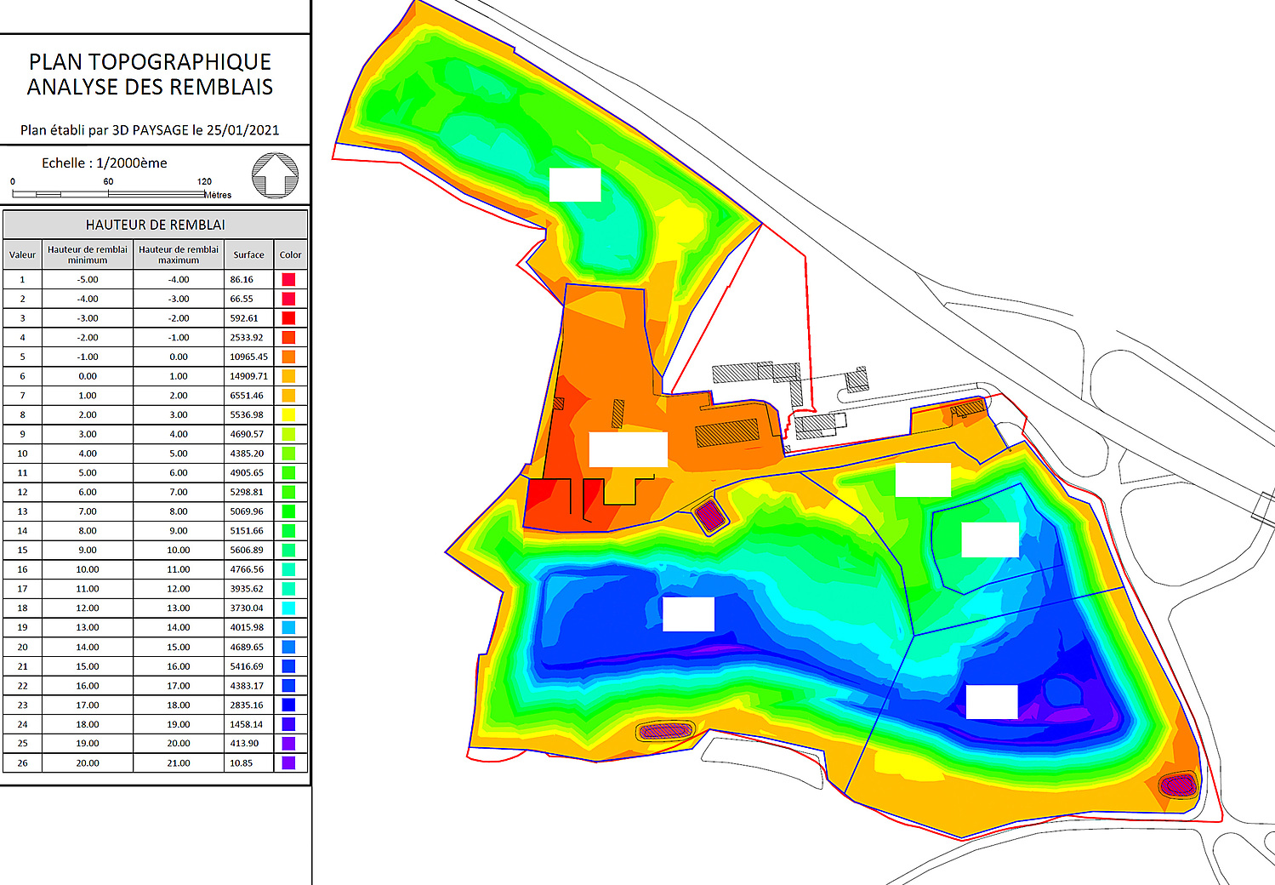Select the "Hauteur de remblai maximum" header

[x=179, y=254]
